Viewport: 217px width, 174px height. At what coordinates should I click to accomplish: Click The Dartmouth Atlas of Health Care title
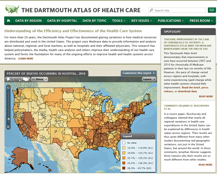pyautogui.click(x=81, y=10)
